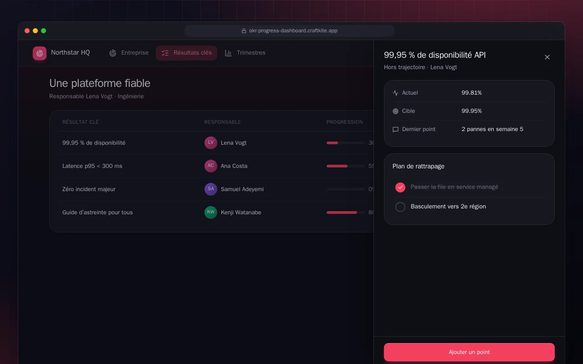Click the RÉSULTAT CLÉ column header

tap(81, 122)
